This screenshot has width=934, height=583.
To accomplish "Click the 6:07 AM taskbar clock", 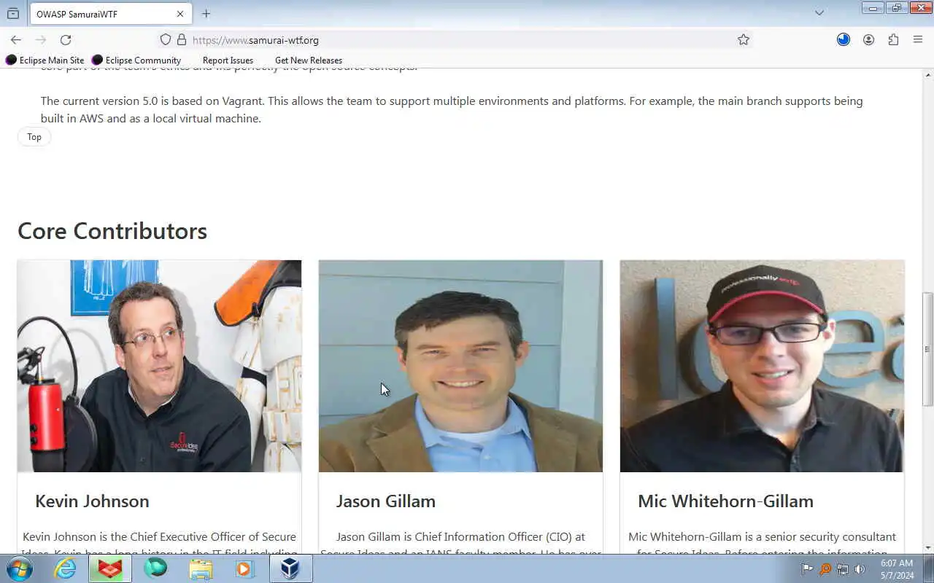I will click(897, 563).
